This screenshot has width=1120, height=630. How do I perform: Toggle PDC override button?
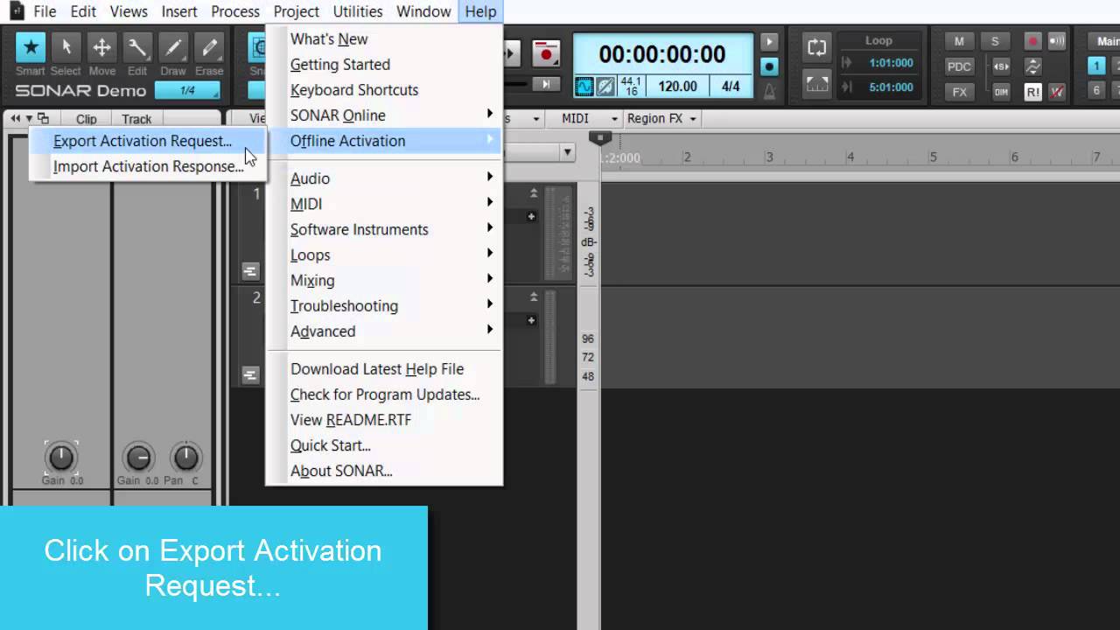(x=959, y=66)
